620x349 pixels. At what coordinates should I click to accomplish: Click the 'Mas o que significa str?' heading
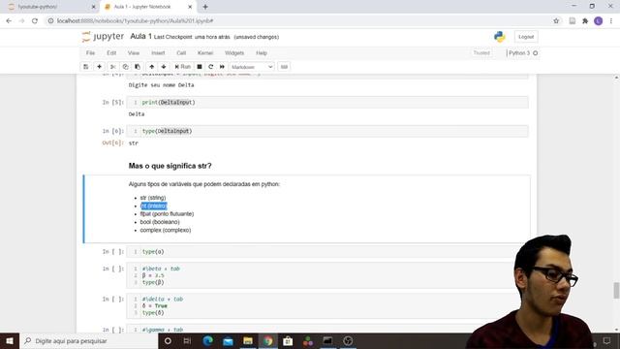(x=170, y=166)
